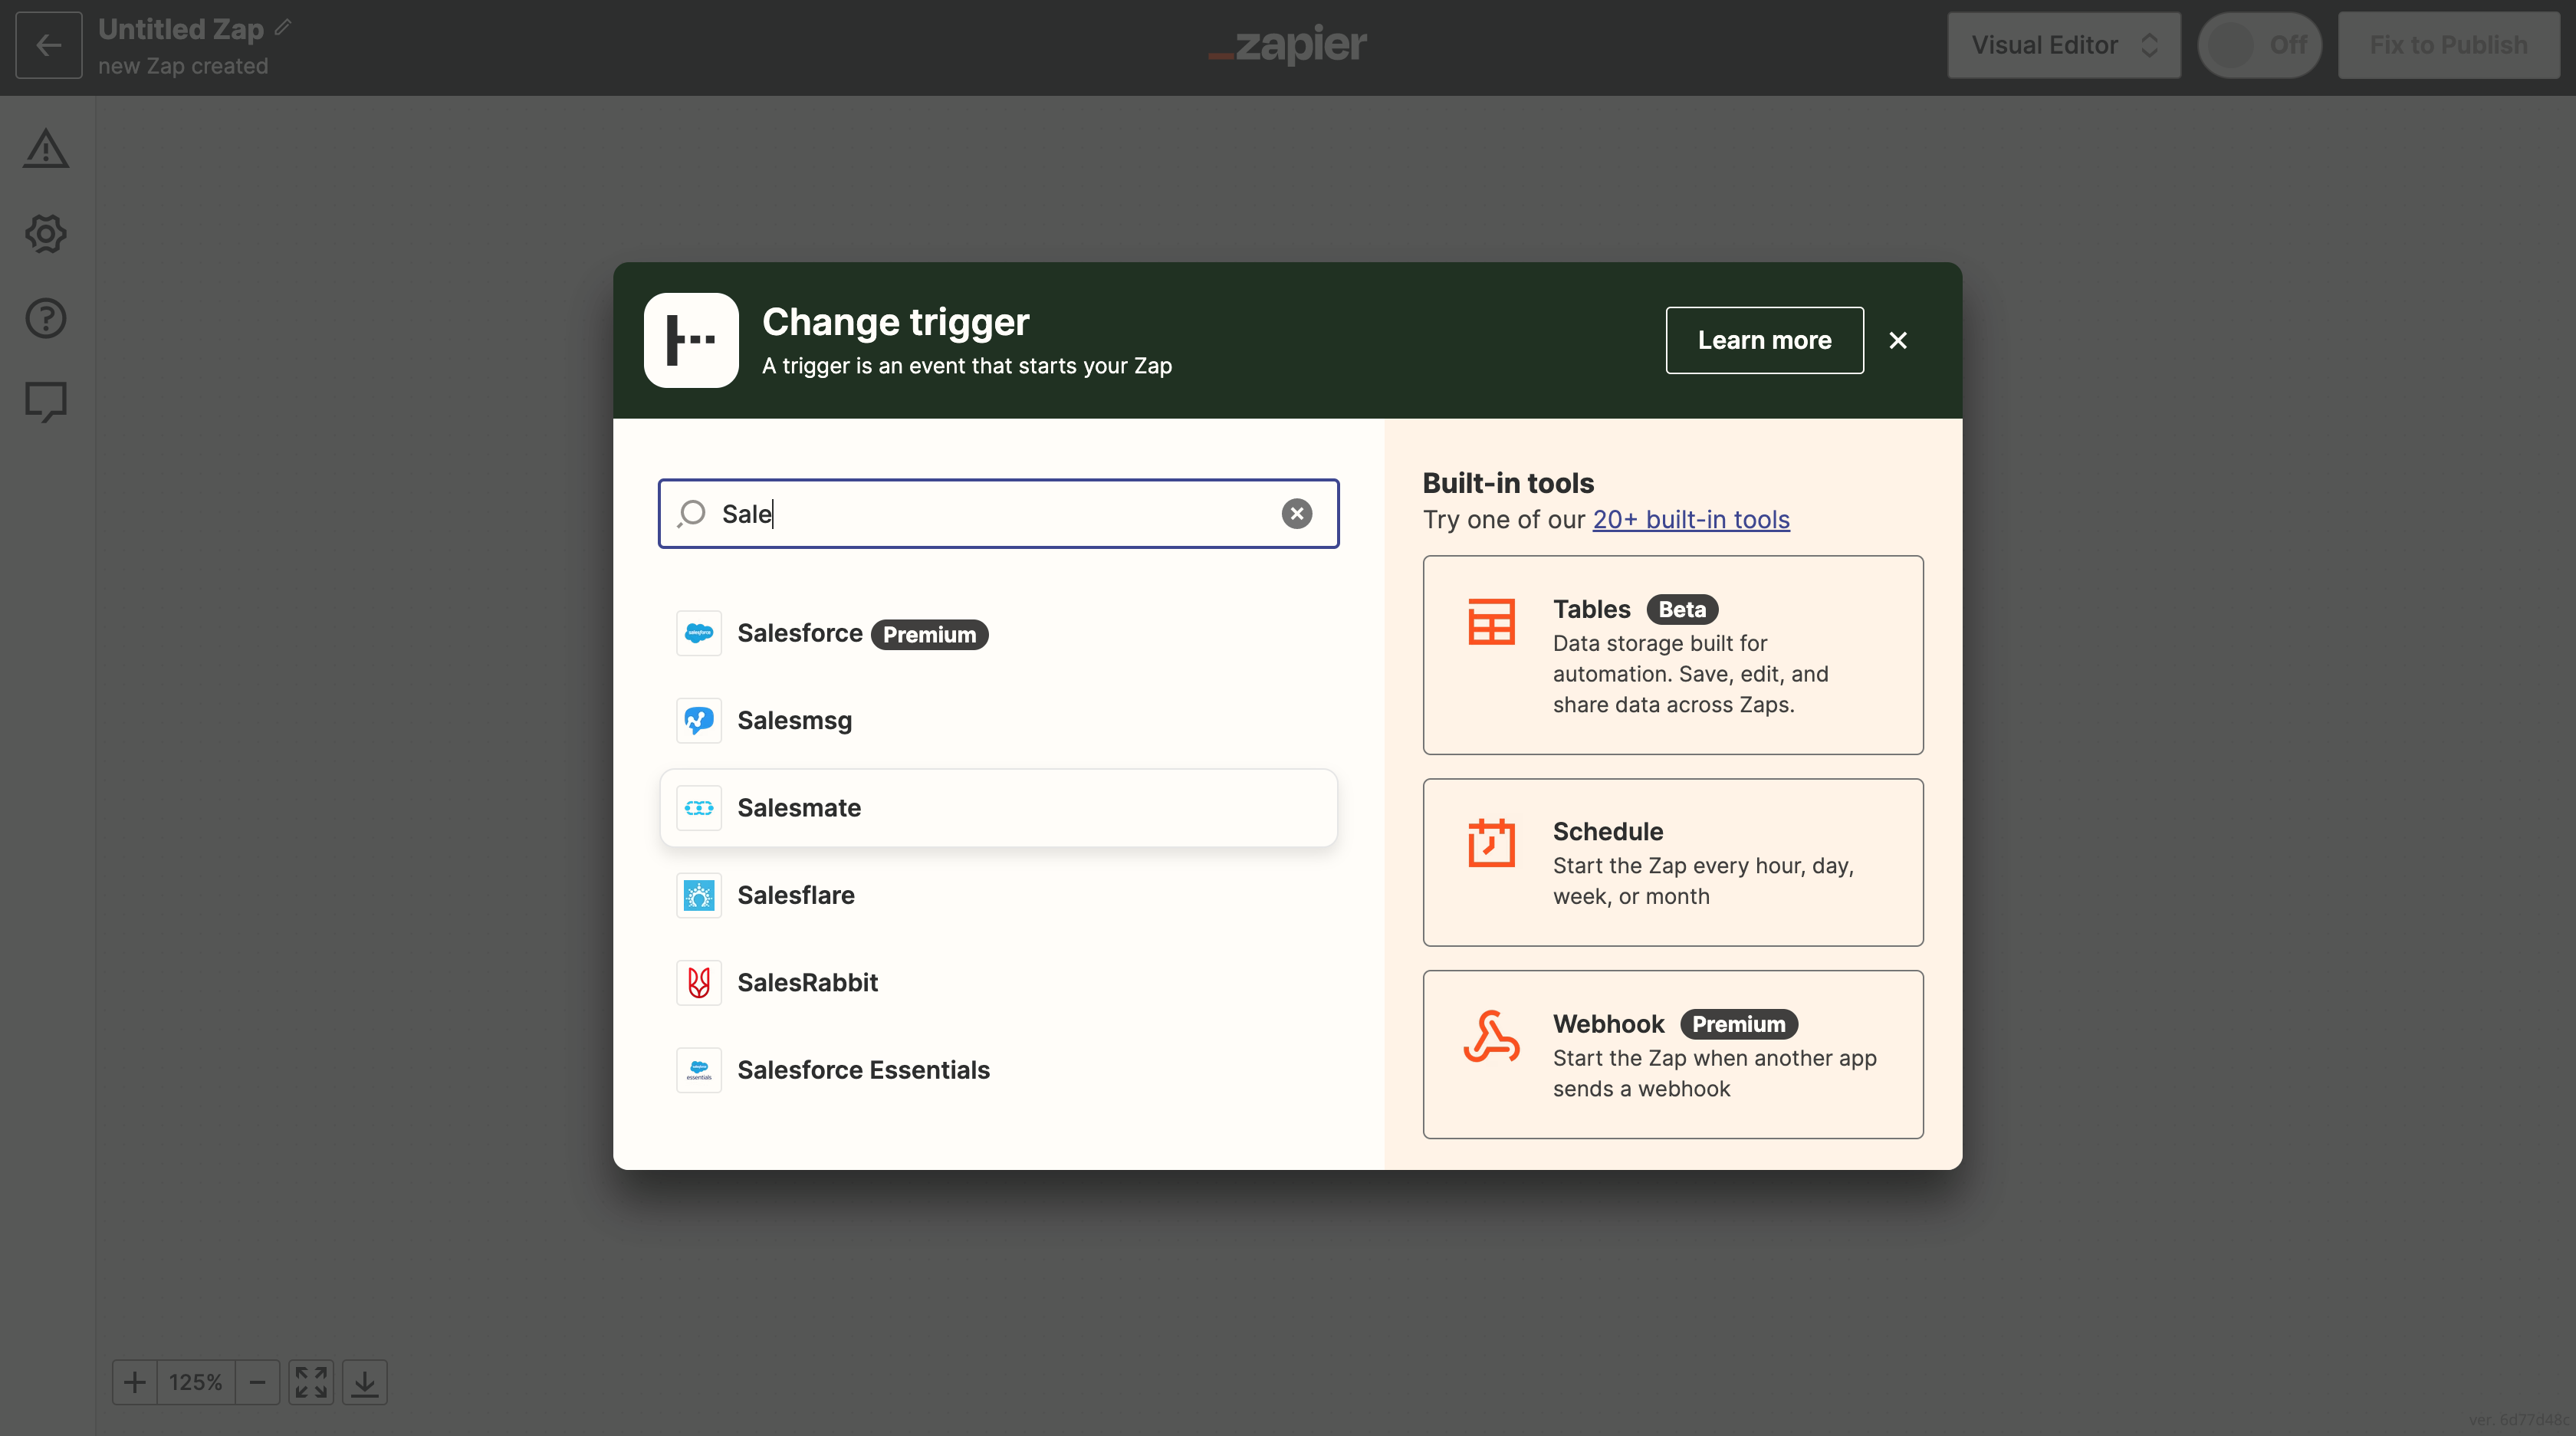
Task: Fit canvas to view icon
Action: pyautogui.click(x=311, y=1382)
